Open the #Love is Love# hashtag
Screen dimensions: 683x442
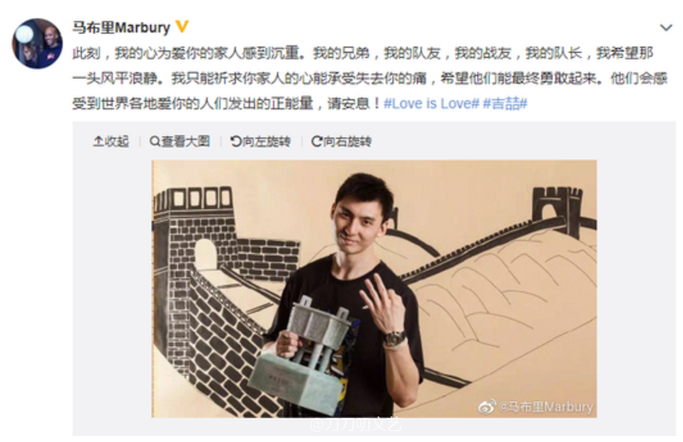[x=431, y=103]
